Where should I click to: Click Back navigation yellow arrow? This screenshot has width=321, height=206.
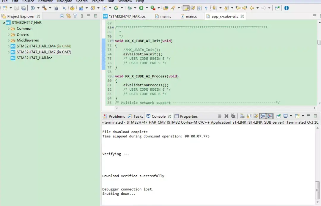pos(252,8)
